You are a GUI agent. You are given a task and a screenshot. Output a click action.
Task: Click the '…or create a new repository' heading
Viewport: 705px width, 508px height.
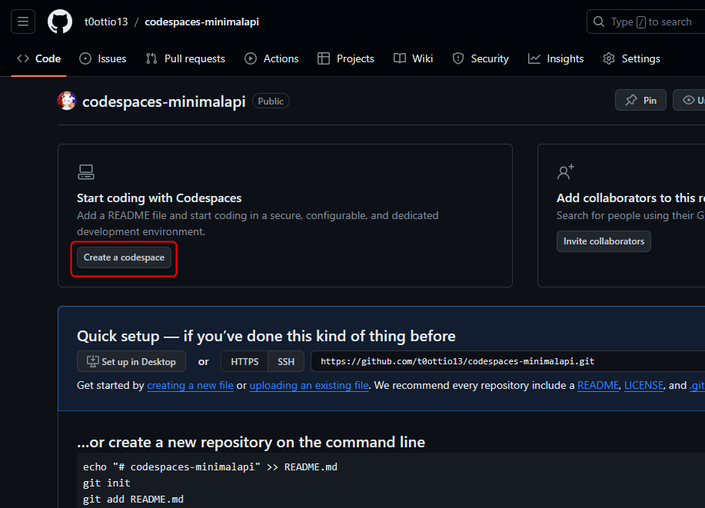tap(251, 443)
